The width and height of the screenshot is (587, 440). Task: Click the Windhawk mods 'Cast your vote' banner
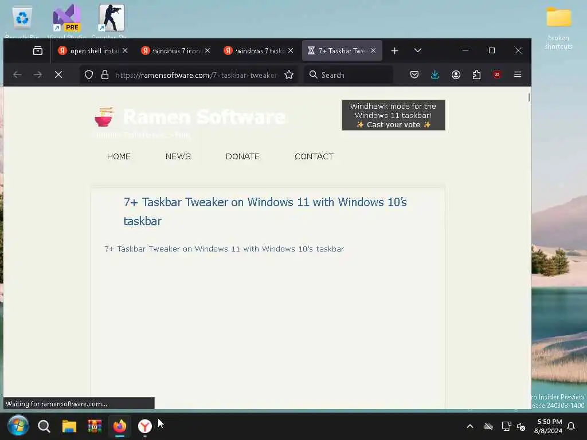393,115
